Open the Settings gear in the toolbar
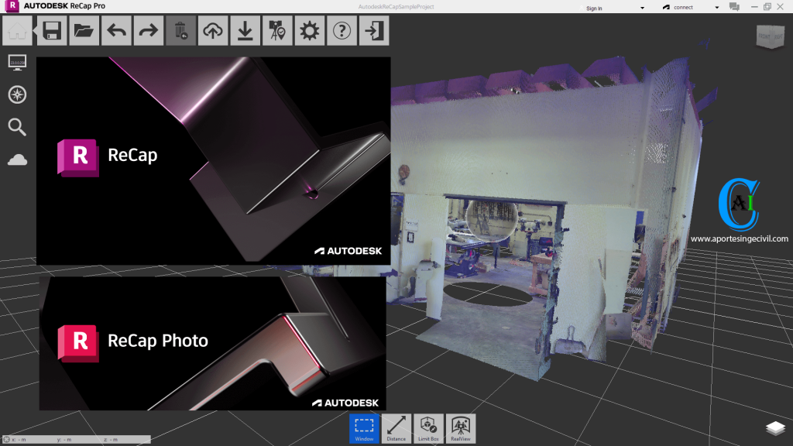The image size is (793, 446). tap(309, 31)
